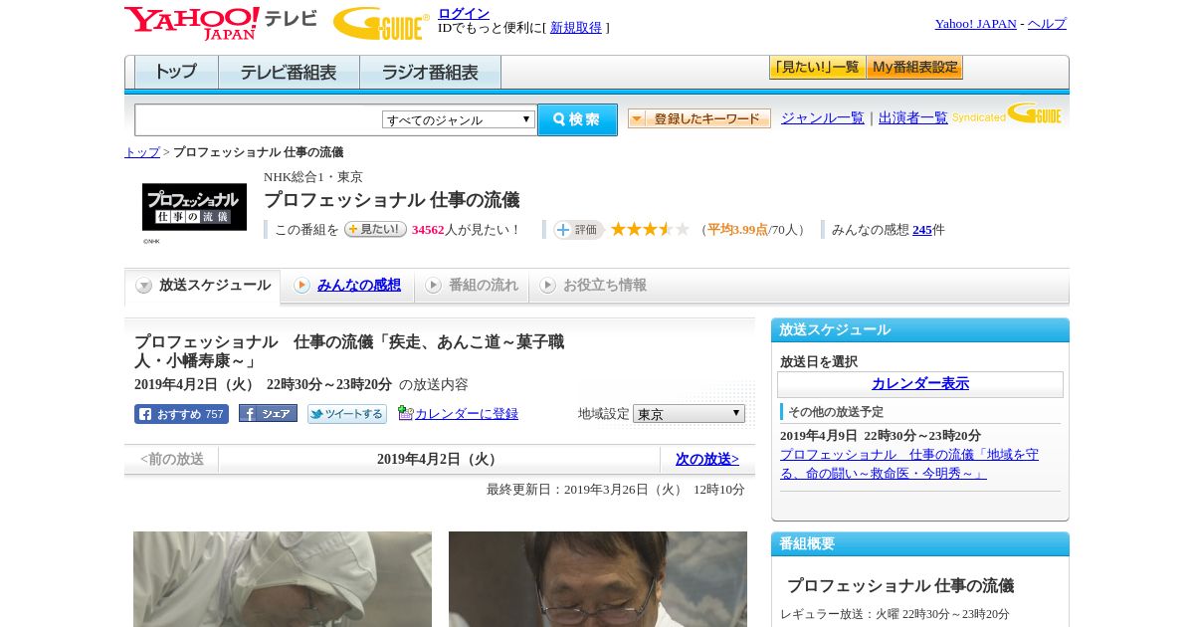Select the 番組の流れ tab
Viewport: 1194px width, 627px height.
[x=472, y=286]
